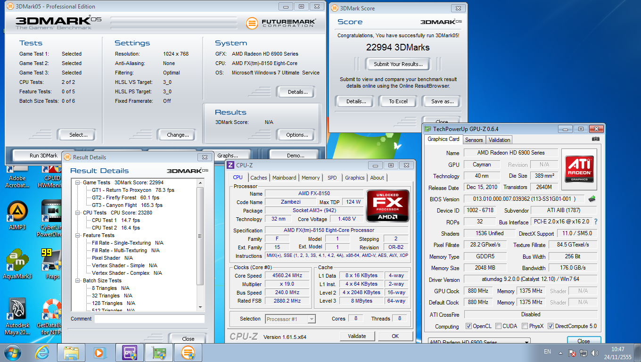641x362 pixels.
Task: Switch to 3DMark05 via taskbar icon
Action: pos(188,352)
